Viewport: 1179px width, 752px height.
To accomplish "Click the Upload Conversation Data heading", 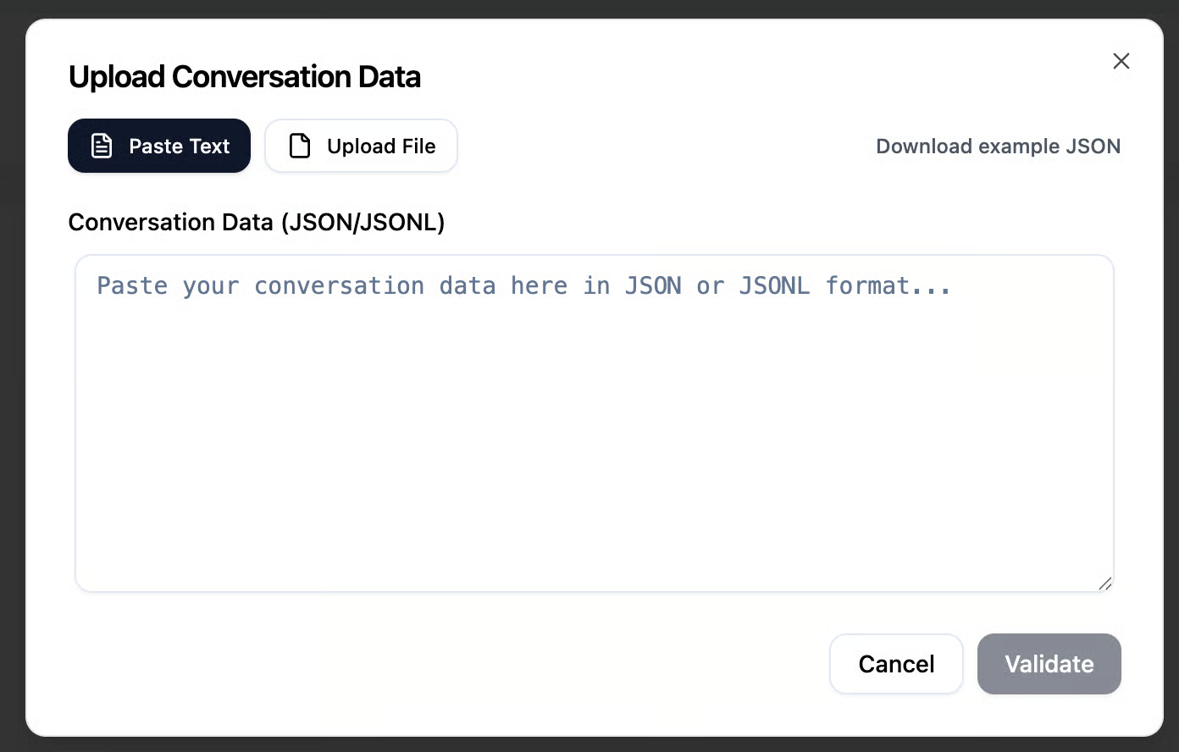I will point(245,77).
